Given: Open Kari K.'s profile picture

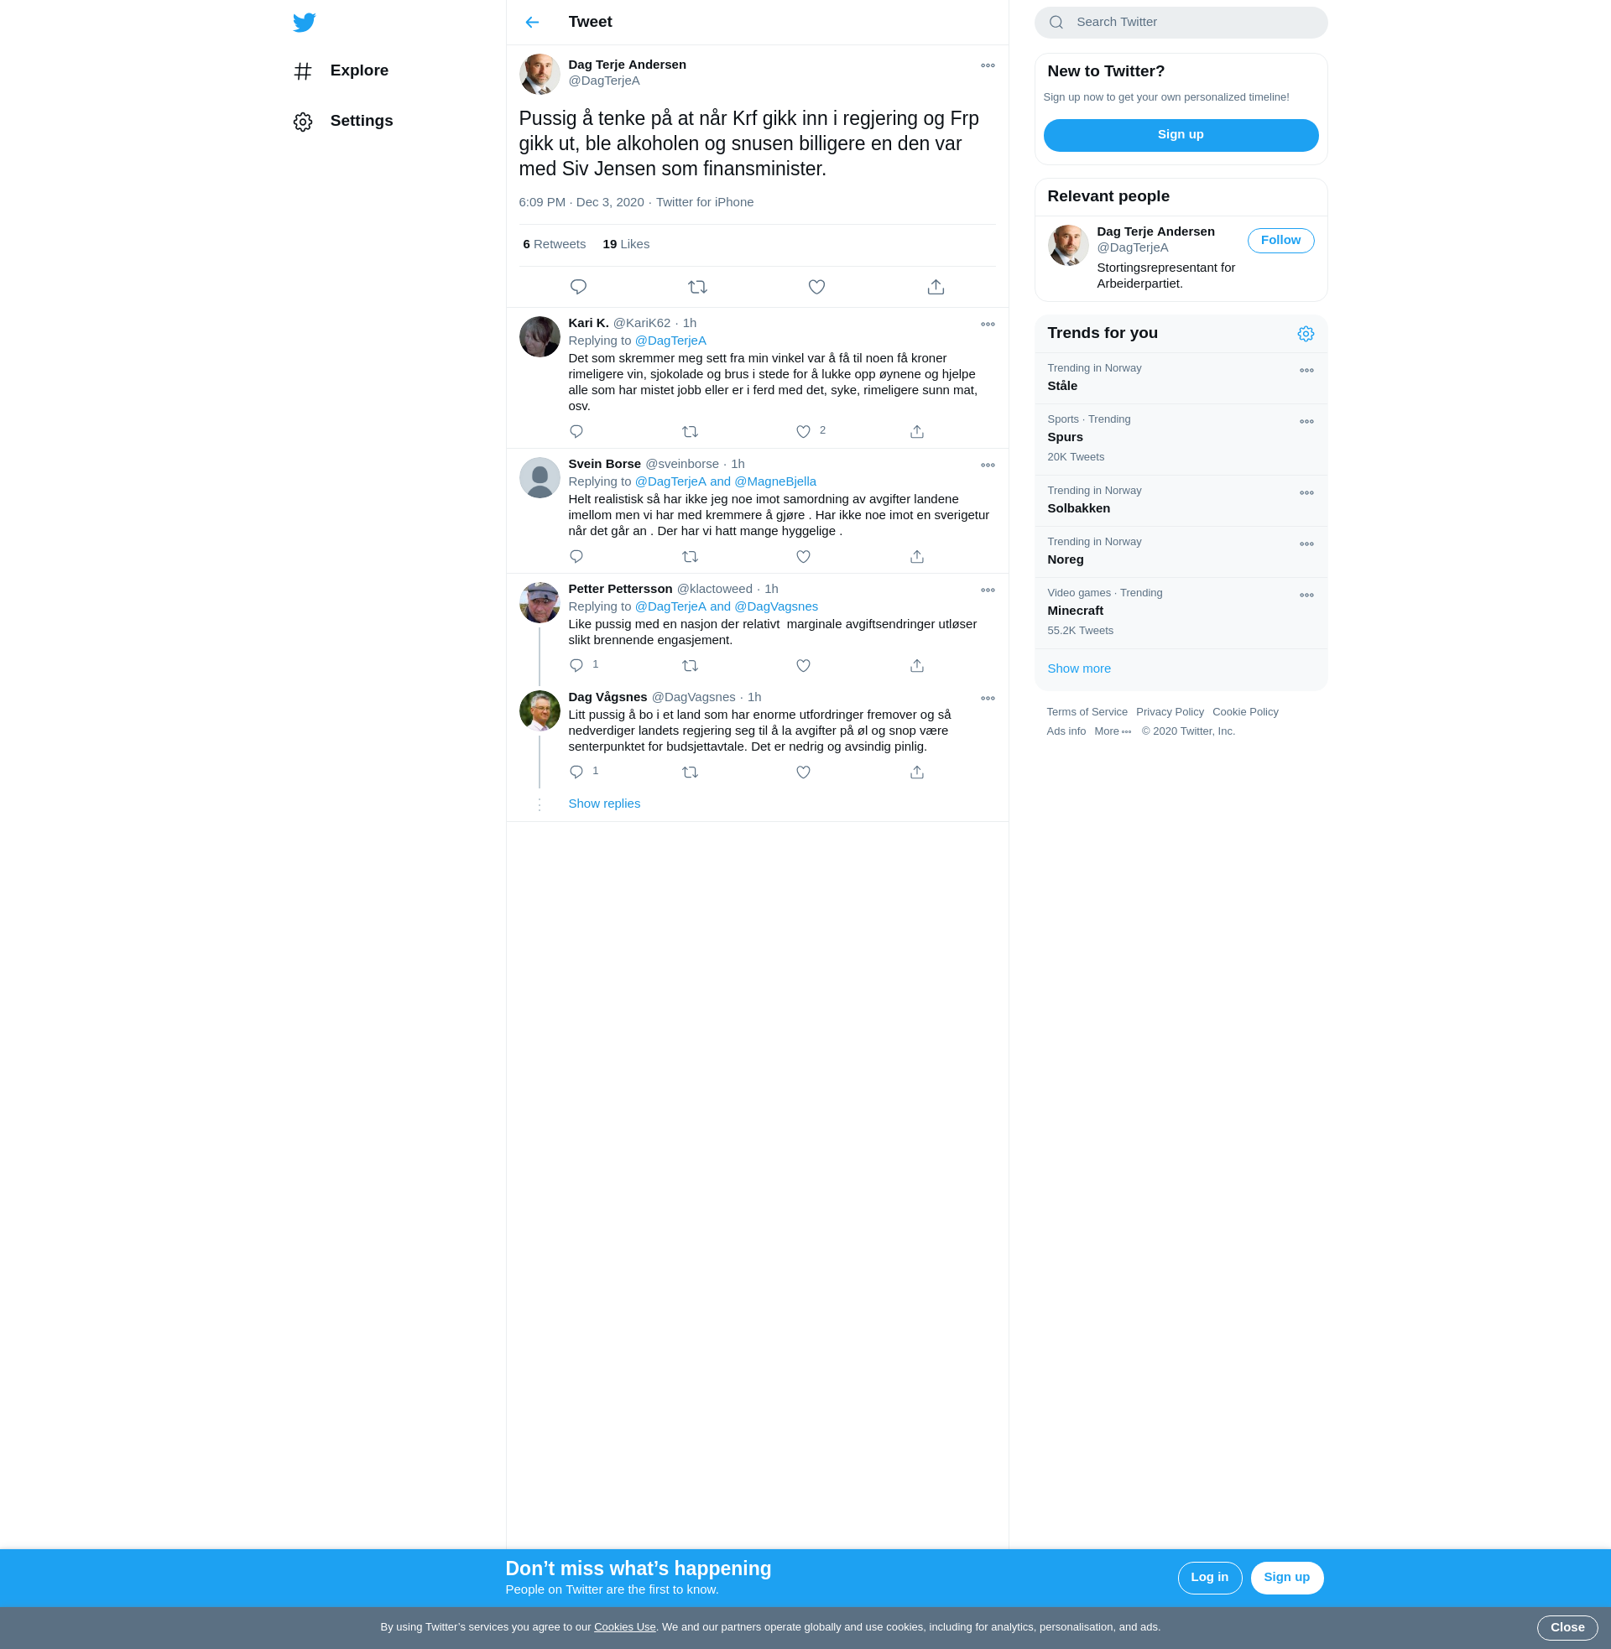Looking at the screenshot, I should coord(539,337).
